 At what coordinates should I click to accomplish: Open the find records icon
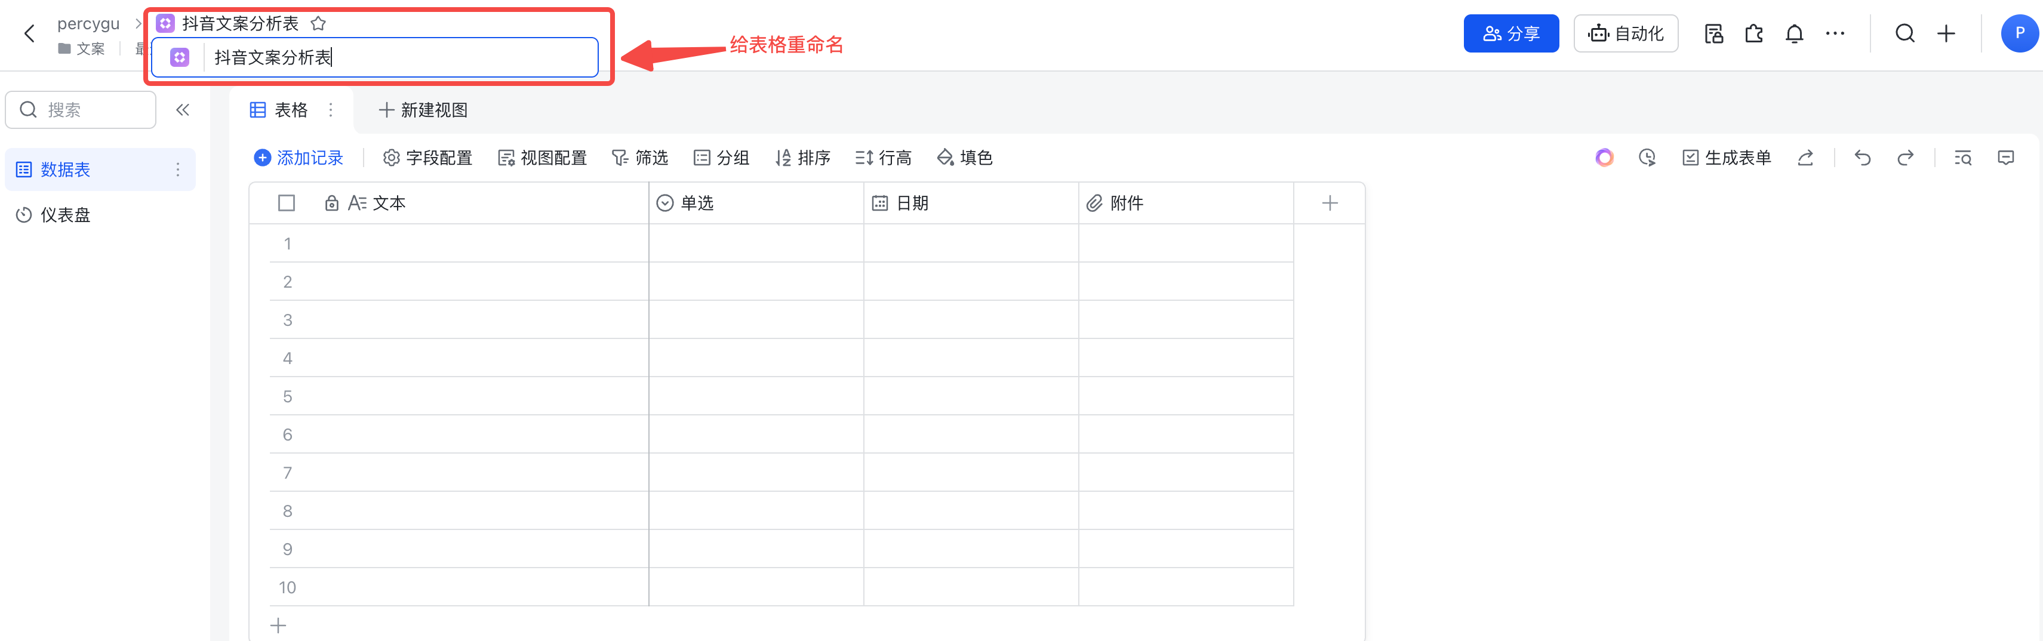[x=1963, y=158]
